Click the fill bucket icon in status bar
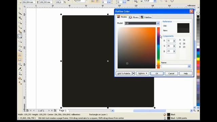Screen dimensions: 217x122 [165, 115]
